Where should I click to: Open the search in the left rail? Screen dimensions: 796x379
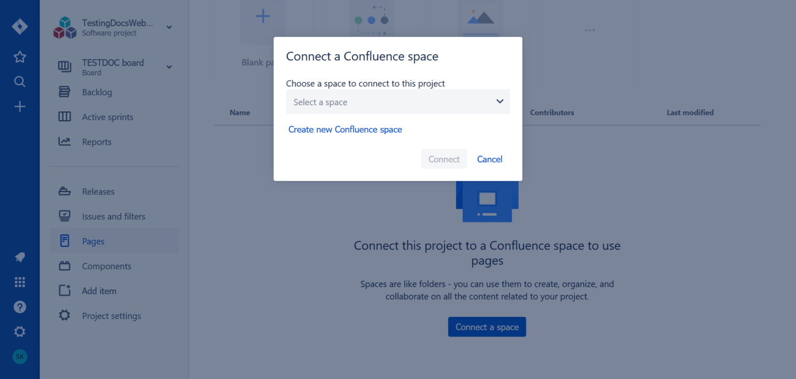20,81
